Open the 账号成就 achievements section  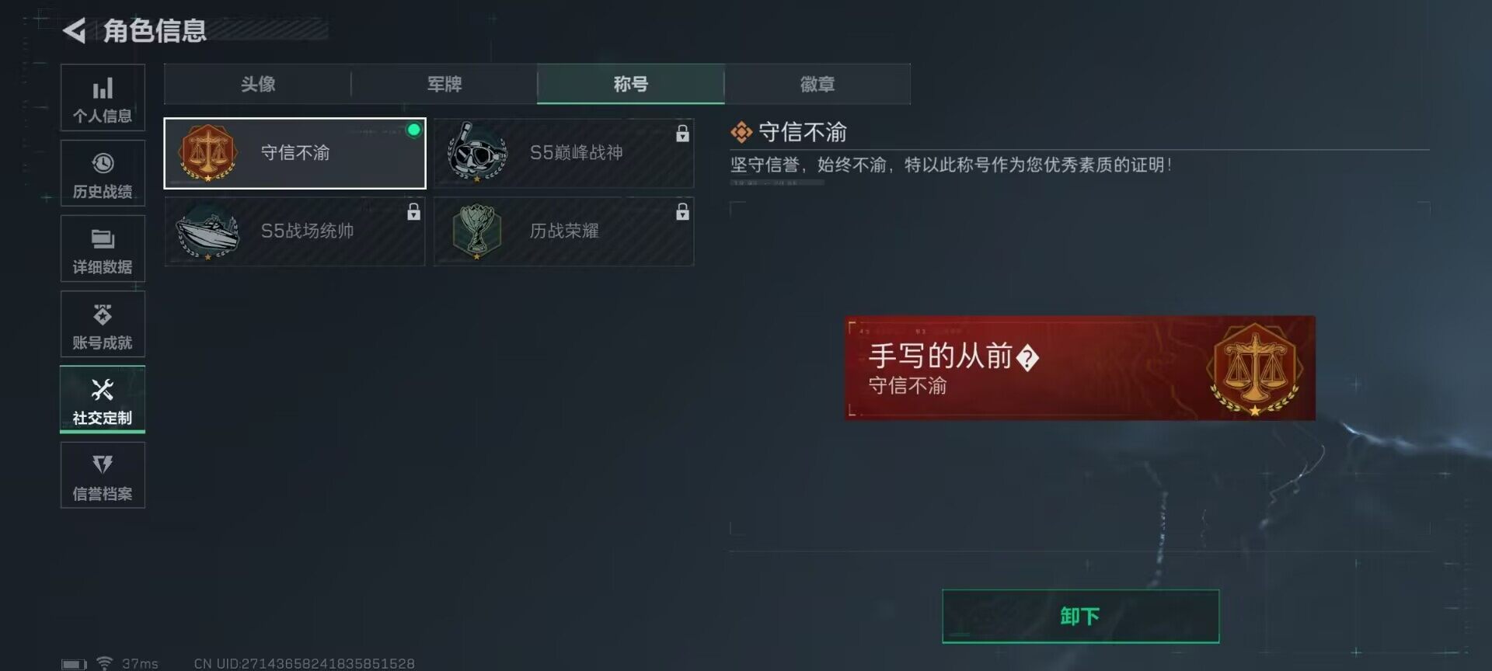pos(103,324)
